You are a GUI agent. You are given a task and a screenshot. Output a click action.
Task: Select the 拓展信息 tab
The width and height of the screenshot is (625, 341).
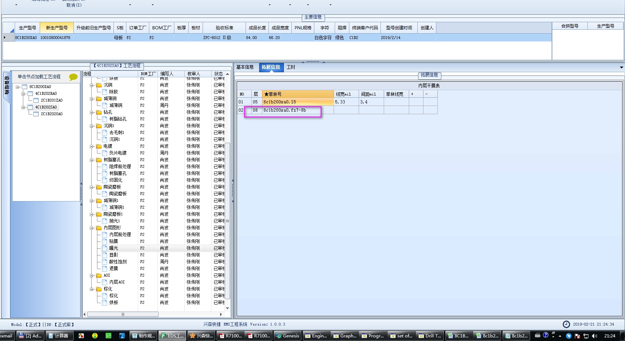click(x=271, y=67)
